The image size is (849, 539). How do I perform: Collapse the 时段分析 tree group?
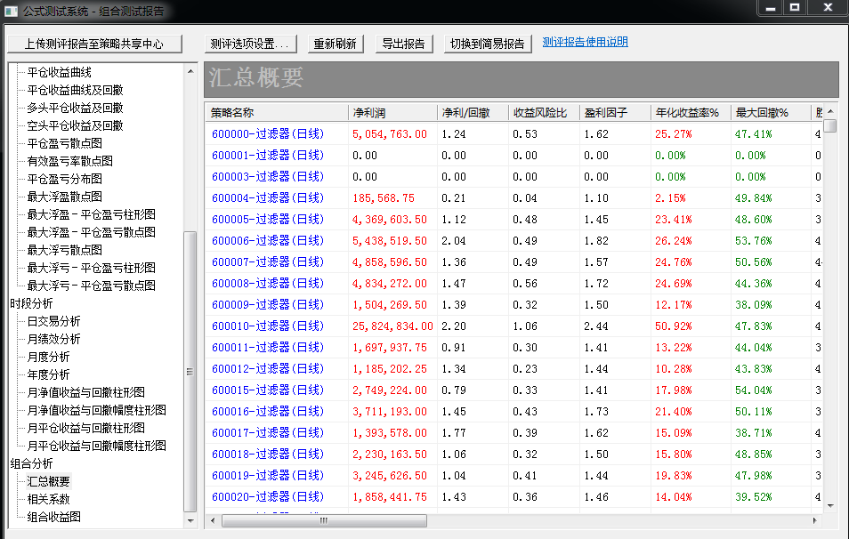(x=31, y=303)
